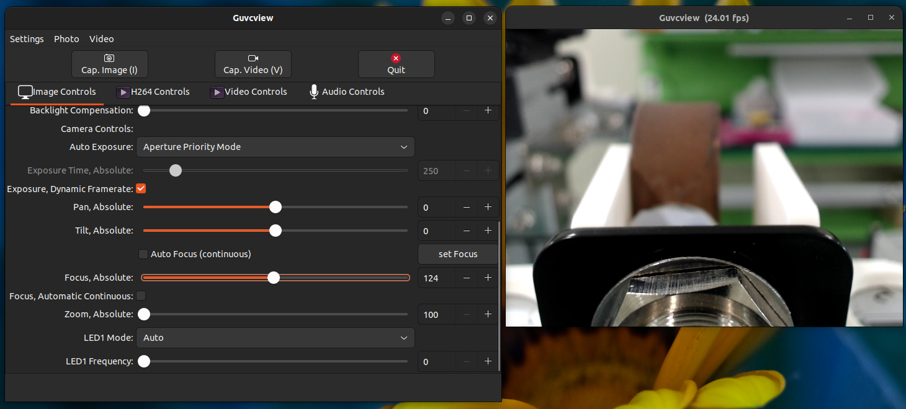Maximize the Guvcview controls window
The height and width of the screenshot is (409, 906).
[x=469, y=18]
